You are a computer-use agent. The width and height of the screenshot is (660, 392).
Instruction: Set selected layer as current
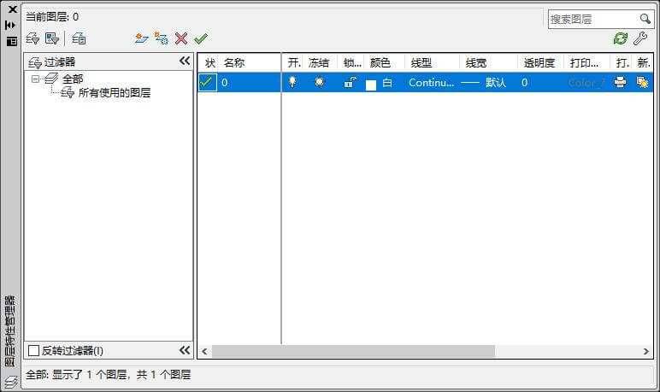201,38
